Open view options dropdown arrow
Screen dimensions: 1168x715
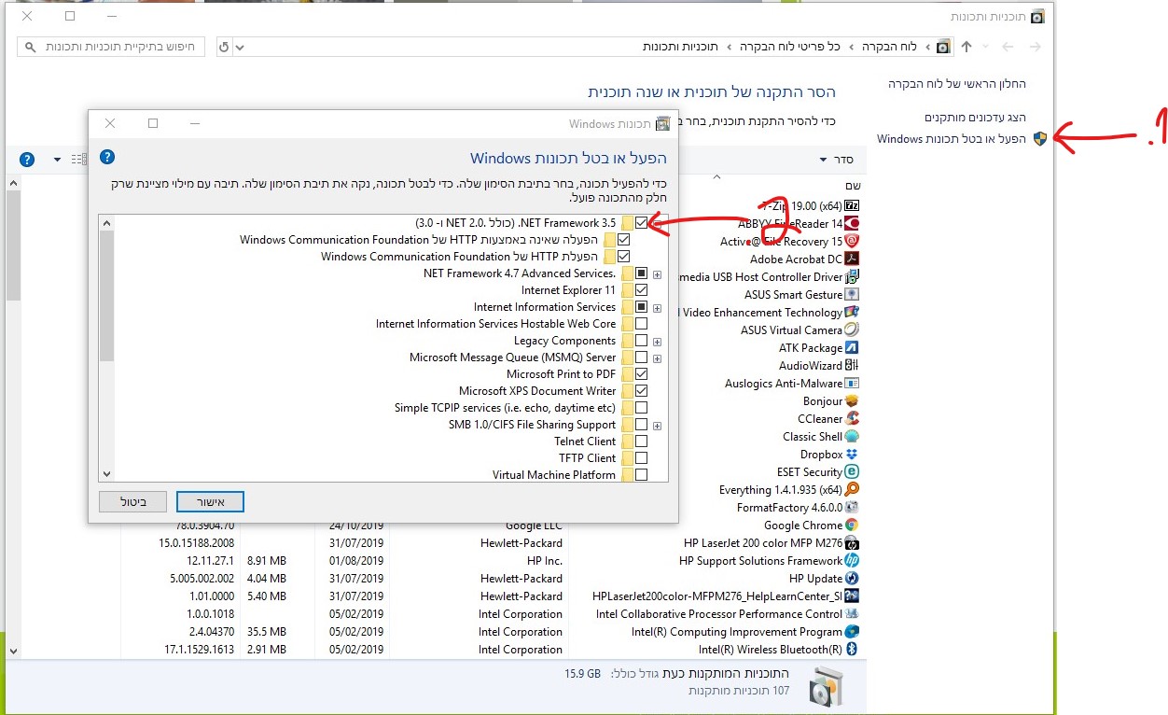coord(58,160)
